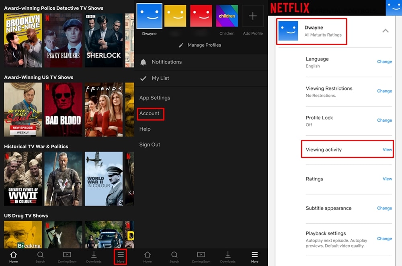The height and width of the screenshot is (266, 402).
Task: Click 'No Restrictions.' text
Action: click(x=321, y=96)
